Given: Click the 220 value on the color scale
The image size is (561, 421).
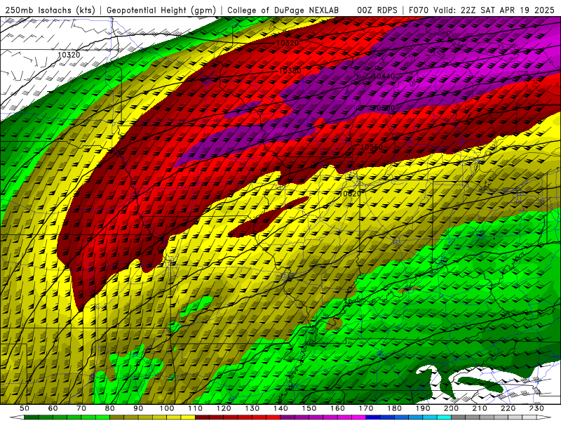Looking at the screenshot, I should (x=508, y=408).
